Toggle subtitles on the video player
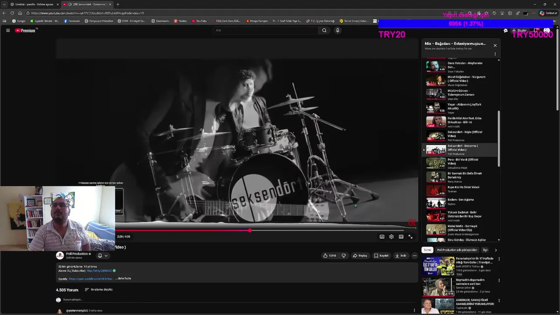 pos(382,237)
